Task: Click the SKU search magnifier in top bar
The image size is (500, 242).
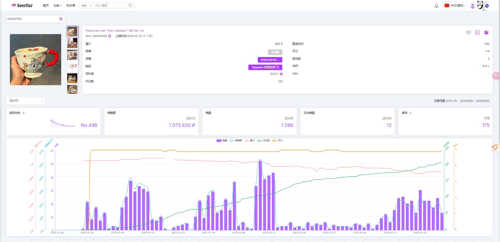Action: tap(130, 5)
